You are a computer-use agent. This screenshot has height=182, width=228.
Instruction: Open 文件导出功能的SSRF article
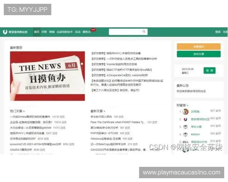[23, 139]
